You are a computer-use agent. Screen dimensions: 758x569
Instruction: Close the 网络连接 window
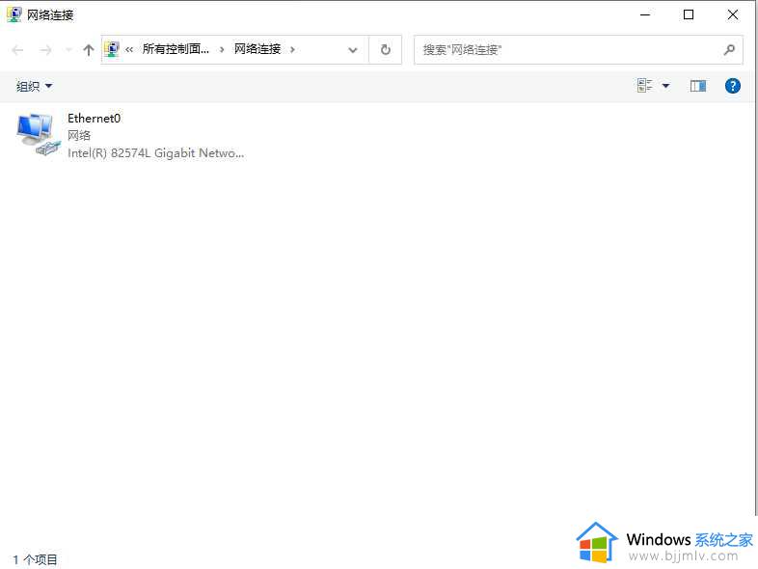coord(732,14)
